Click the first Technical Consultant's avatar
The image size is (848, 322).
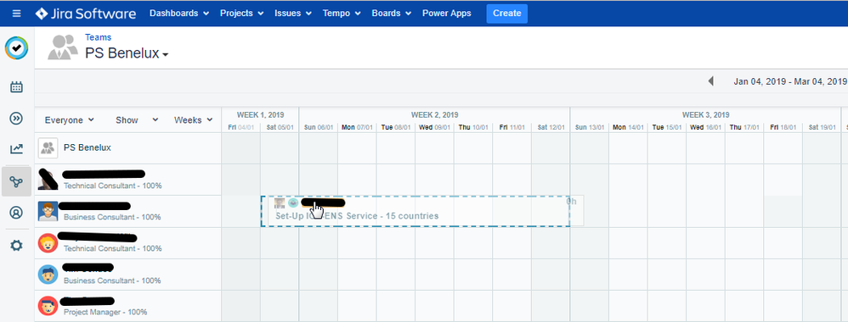pos(48,179)
